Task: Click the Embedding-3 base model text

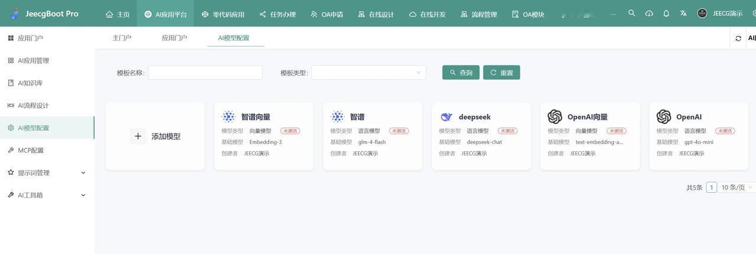Action: pos(266,142)
